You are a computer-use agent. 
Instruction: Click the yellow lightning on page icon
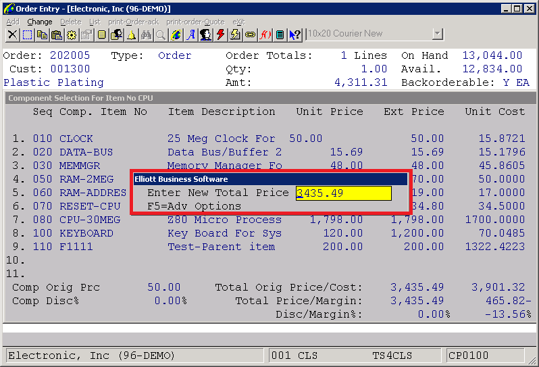(235, 34)
